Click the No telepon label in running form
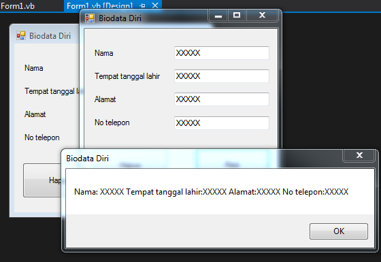The height and width of the screenshot is (262, 381). (112, 122)
